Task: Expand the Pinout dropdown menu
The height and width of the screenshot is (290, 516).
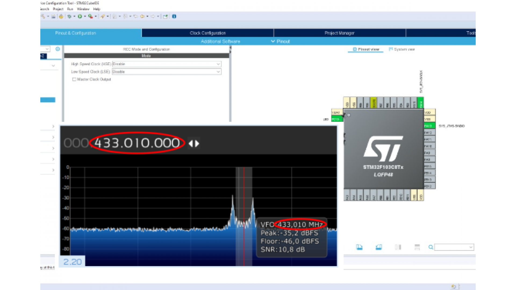Action: 280,41
